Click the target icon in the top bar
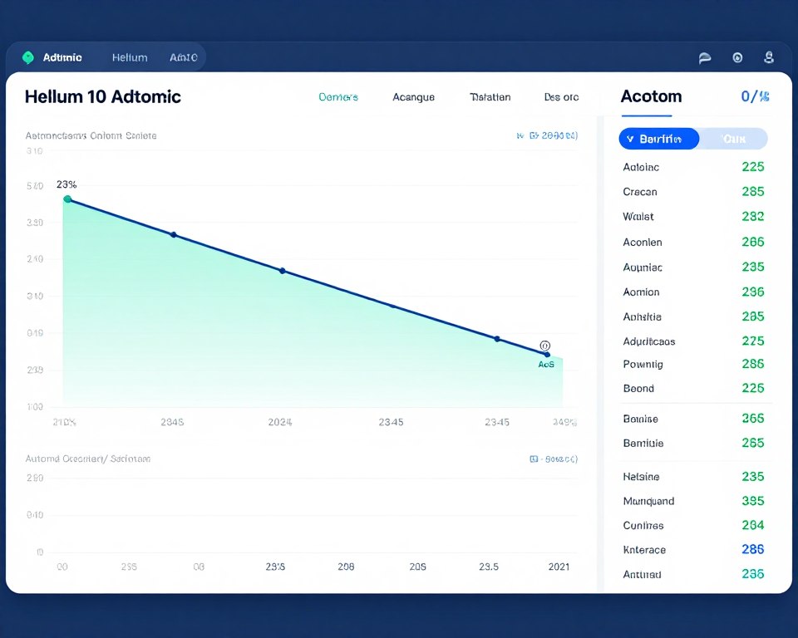Viewport: 798px width, 638px height. point(737,57)
